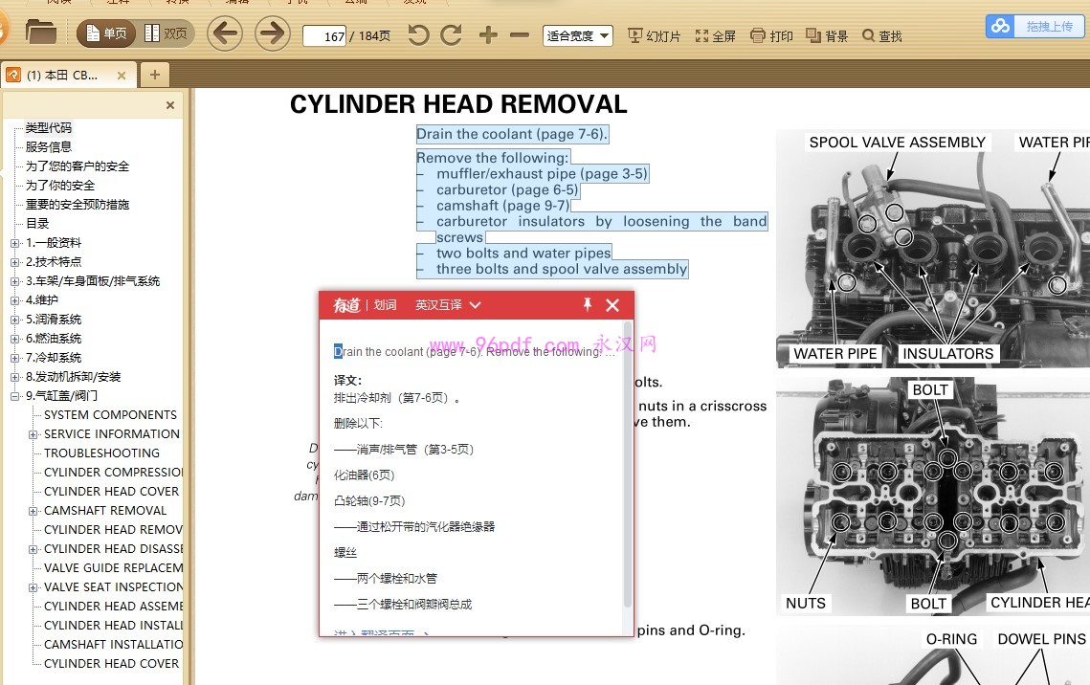Click the cloud upload 拖拽上传 button
The width and height of the screenshot is (1090, 685).
coord(1035,27)
